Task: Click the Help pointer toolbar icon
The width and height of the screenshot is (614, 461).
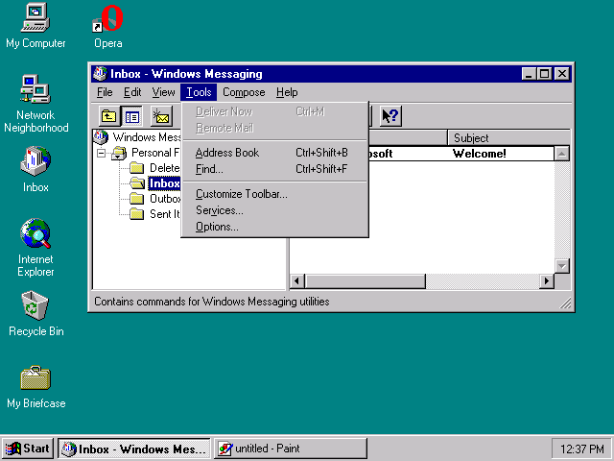Action: pos(390,116)
